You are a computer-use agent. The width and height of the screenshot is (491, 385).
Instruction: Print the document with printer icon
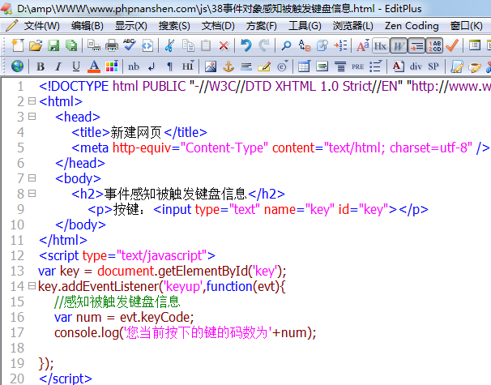[x=112, y=45]
